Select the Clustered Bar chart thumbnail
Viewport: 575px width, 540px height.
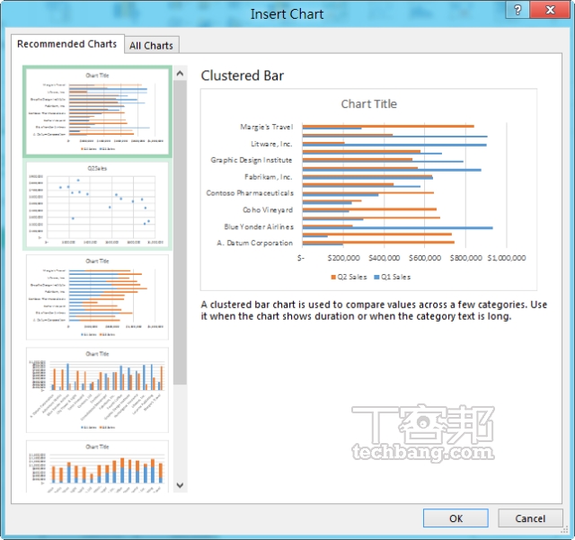pyautogui.click(x=97, y=111)
